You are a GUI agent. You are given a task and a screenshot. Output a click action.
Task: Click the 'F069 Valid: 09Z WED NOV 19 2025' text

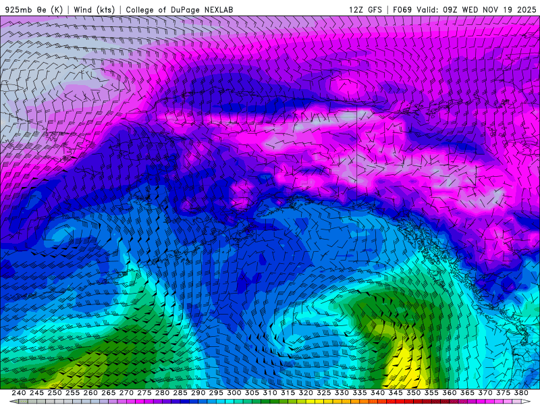[x=464, y=9]
